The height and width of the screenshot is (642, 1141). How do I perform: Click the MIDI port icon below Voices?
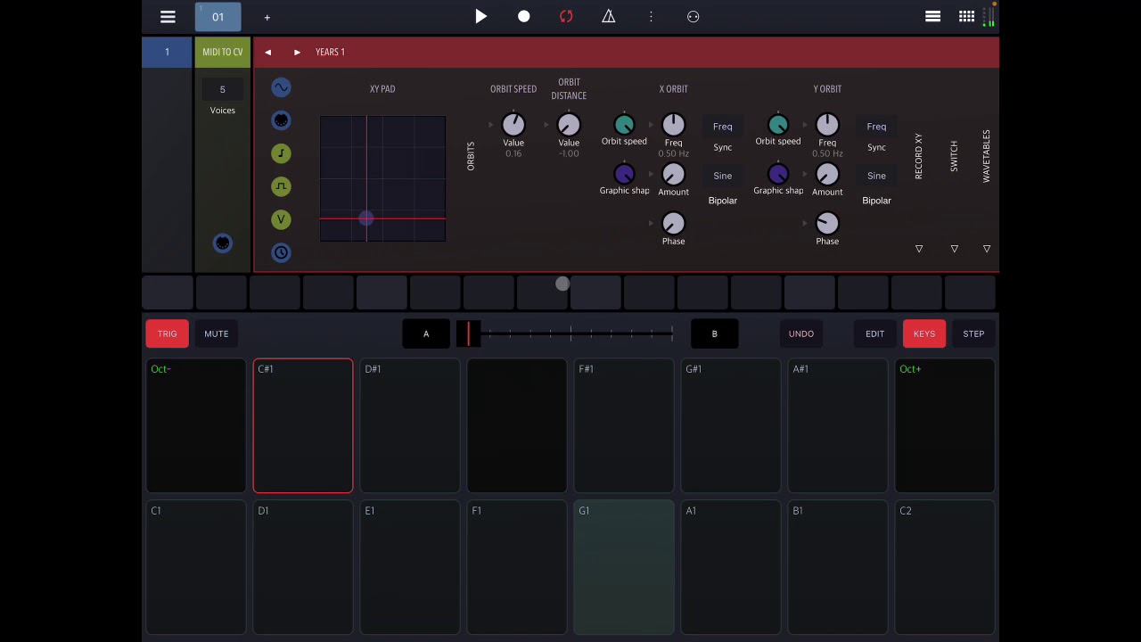[223, 243]
